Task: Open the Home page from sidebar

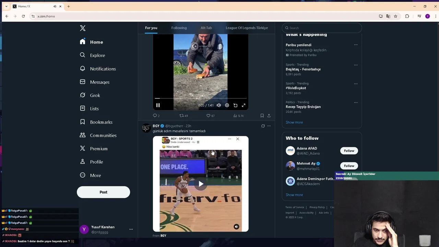Action: 92,42
